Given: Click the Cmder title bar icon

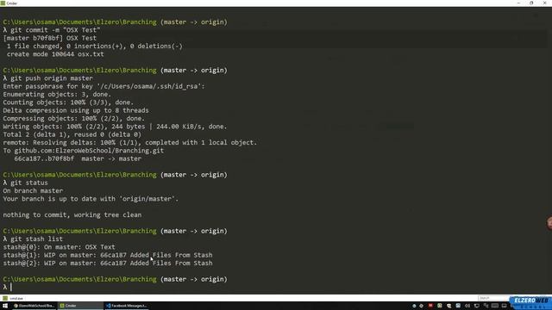Looking at the screenshot, I should (x=3, y=3).
